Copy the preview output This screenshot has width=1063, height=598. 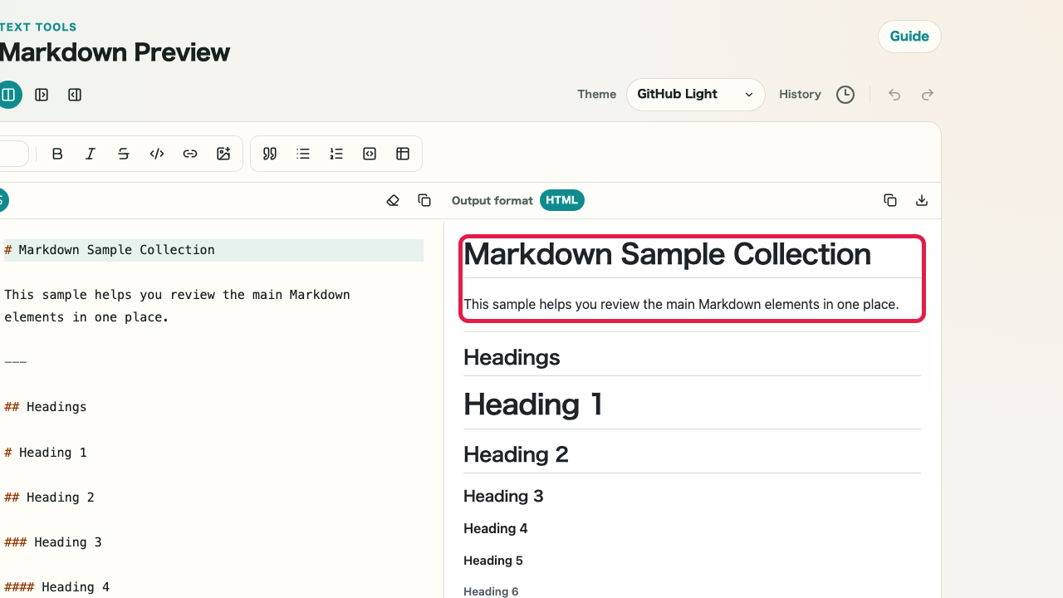pyautogui.click(x=890, y=200)
